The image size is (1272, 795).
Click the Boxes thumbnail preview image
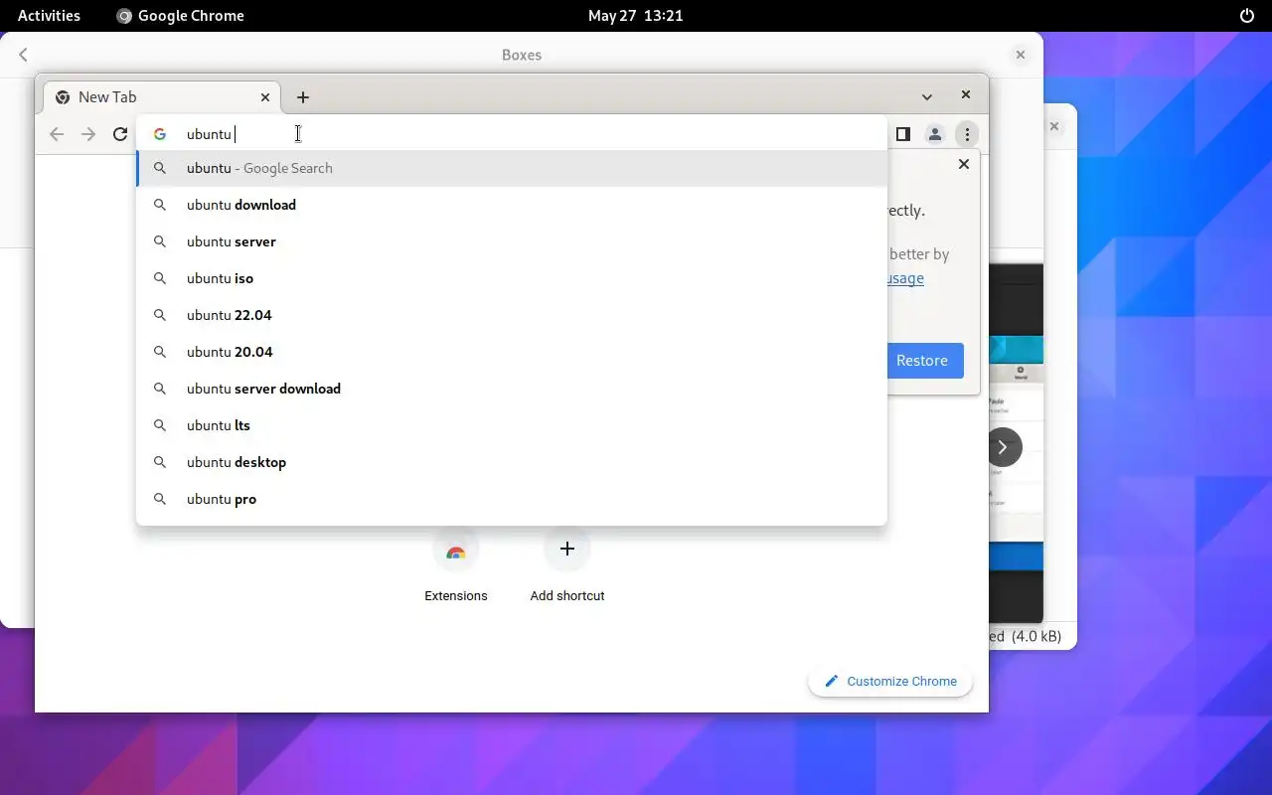click(x=1016, y=442)
